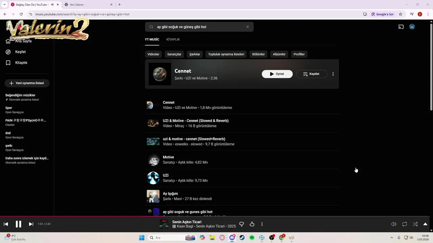Click UZI artist round thumbnail
Viewport: 433px width, 243px height.
153,178
